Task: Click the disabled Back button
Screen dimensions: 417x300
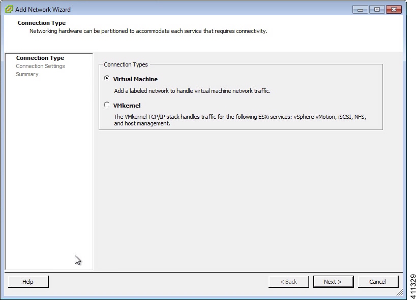Action: tap(288, 282)
